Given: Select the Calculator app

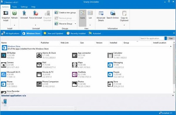Looking at the screenshot, I should (117, 55).
